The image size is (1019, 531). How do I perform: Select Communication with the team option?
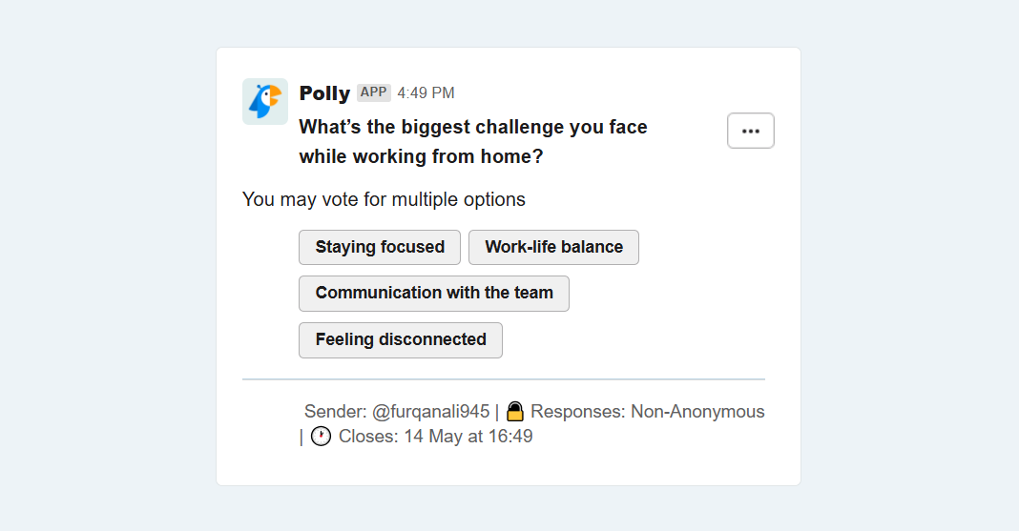434,294
